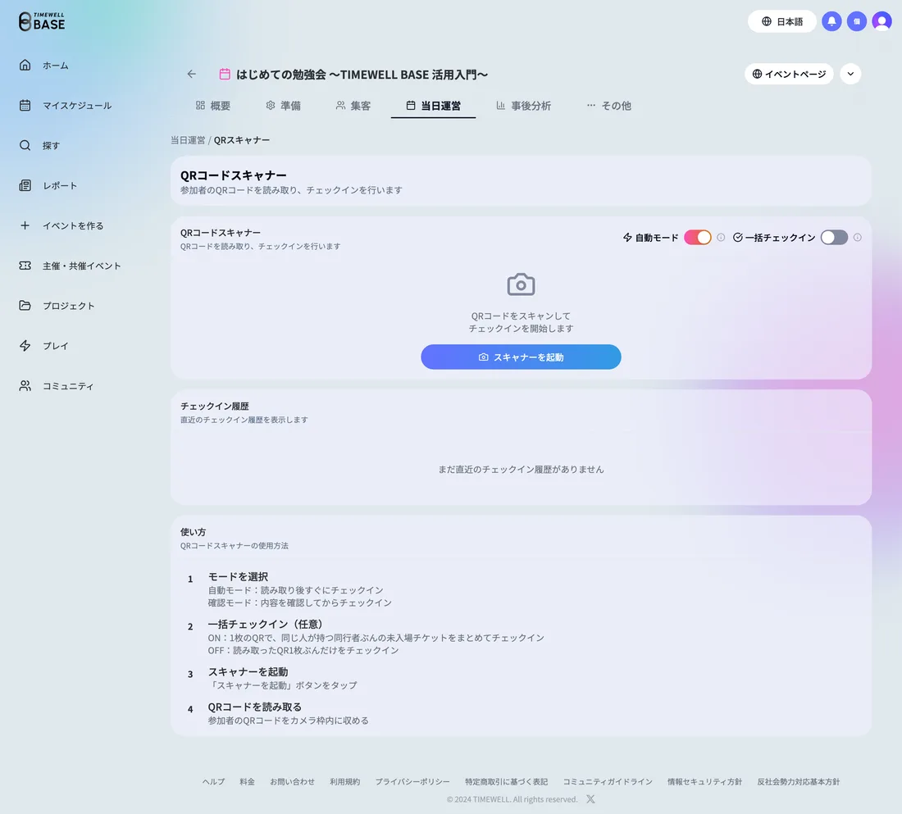The height and width of the screenshot is (814, 902).
Task: Click the ホーム house icon
Action: (x=25, y=65)
